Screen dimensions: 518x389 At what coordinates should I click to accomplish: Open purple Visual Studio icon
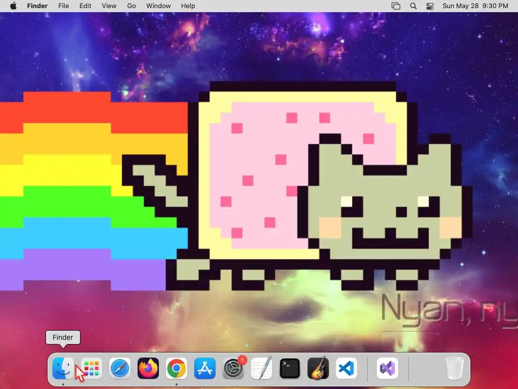coord(387,368)
